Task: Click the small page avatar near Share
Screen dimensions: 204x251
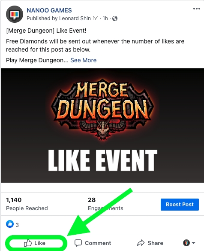Action: 186,243
